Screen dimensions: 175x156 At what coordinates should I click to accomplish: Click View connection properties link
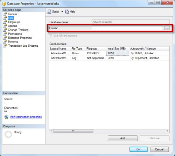click(x=26, y=117)
